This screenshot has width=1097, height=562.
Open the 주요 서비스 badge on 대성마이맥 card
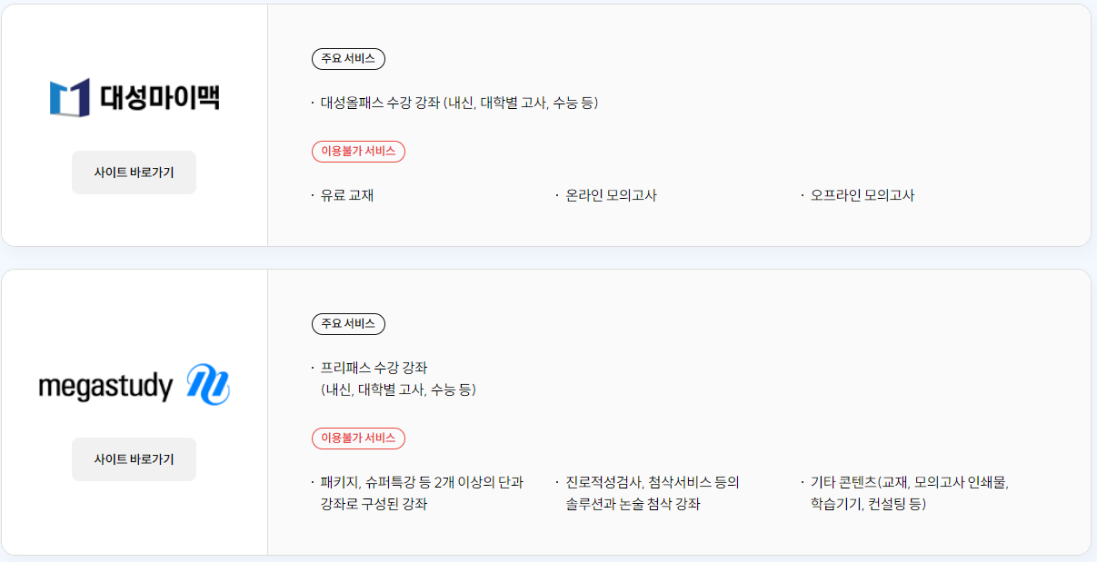coord(348,59)
